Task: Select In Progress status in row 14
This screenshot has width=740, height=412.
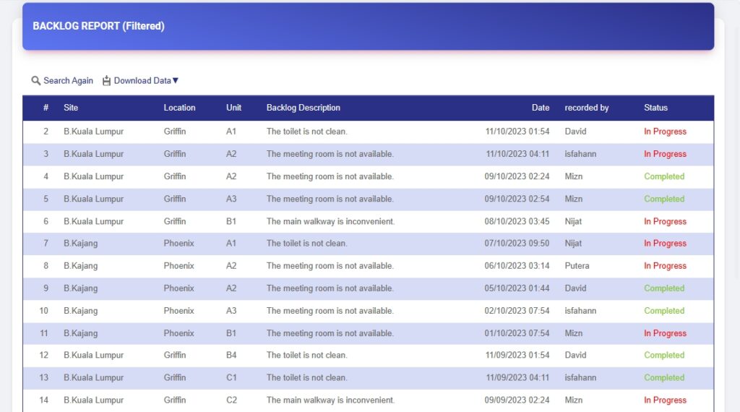Action: point(665,400)
